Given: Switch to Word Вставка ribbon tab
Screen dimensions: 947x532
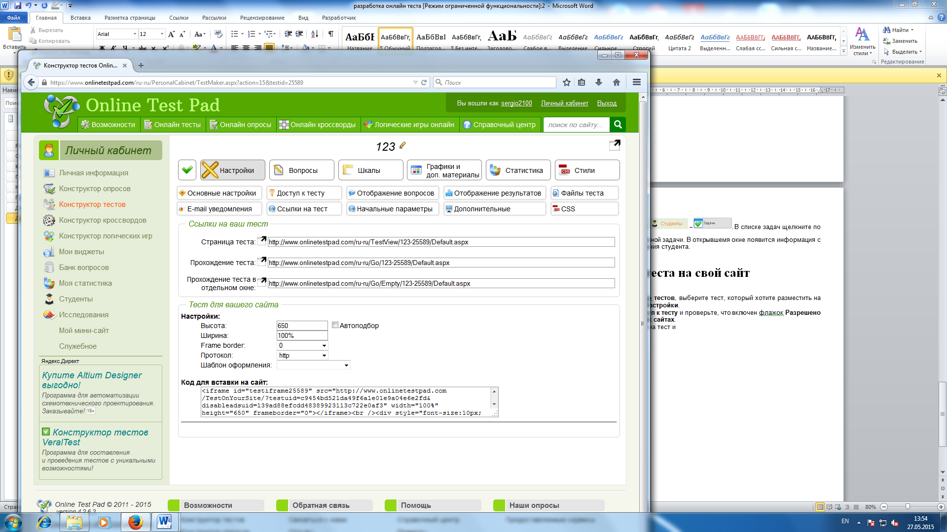Looking at the screenshot, I should (x=80, y=18).
